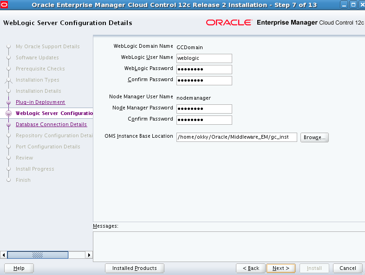The image size is (365, 275).
Task: Click the Database Connection Details step bullet icon
Action: click(9, 125)
